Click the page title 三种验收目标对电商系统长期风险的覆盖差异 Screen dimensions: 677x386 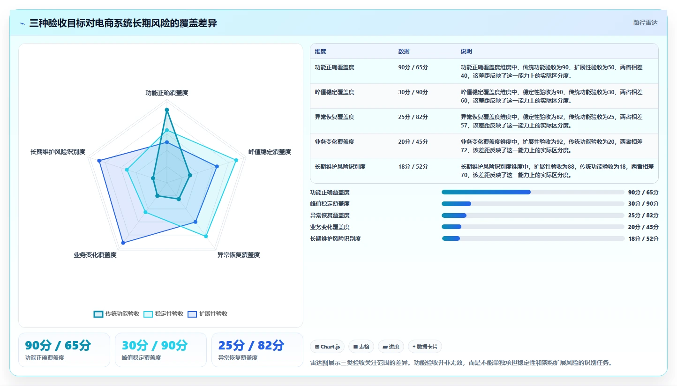pos(123,23)
